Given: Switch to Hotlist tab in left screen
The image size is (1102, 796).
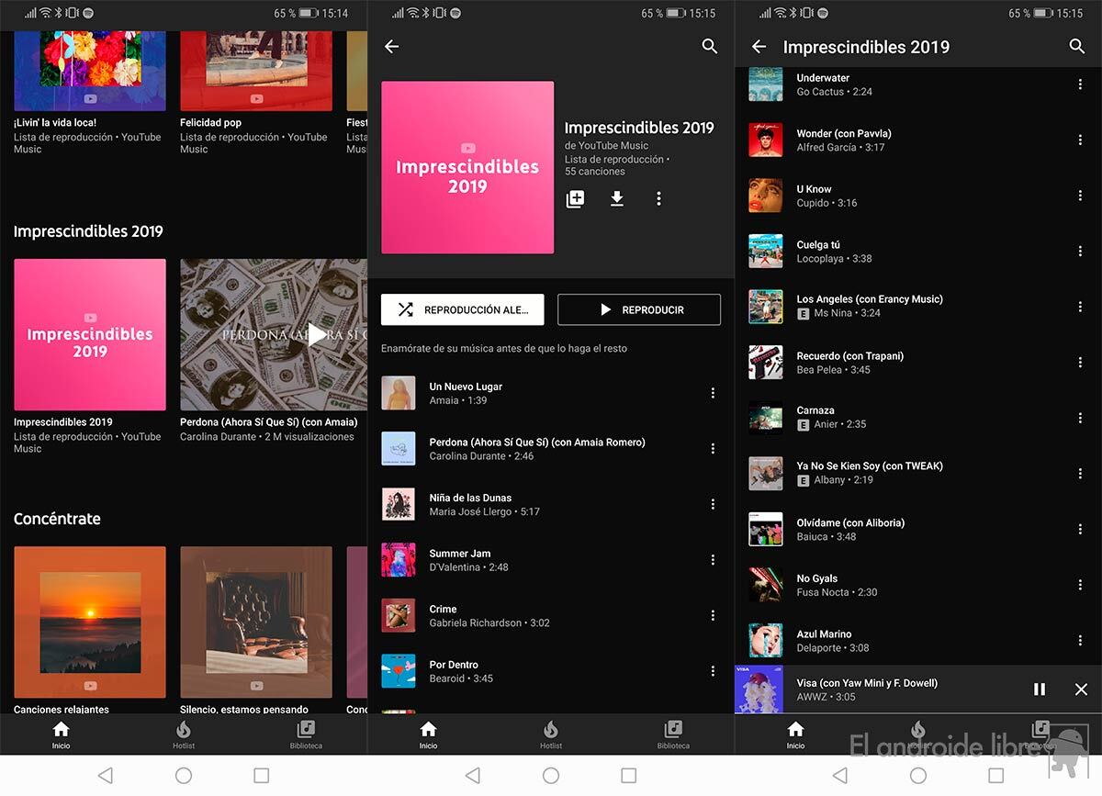Looking at the screenshot, I should click(184, 734).
